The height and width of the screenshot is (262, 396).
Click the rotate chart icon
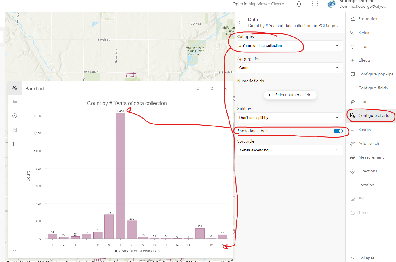[x=15, y=116]
